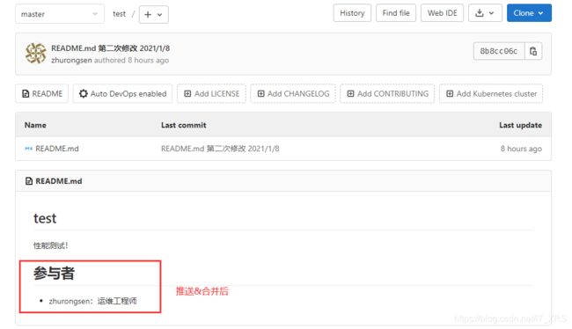The width and height of the screenshot is (572, 329).
Task: Click the Name column header
Action: 35,125
